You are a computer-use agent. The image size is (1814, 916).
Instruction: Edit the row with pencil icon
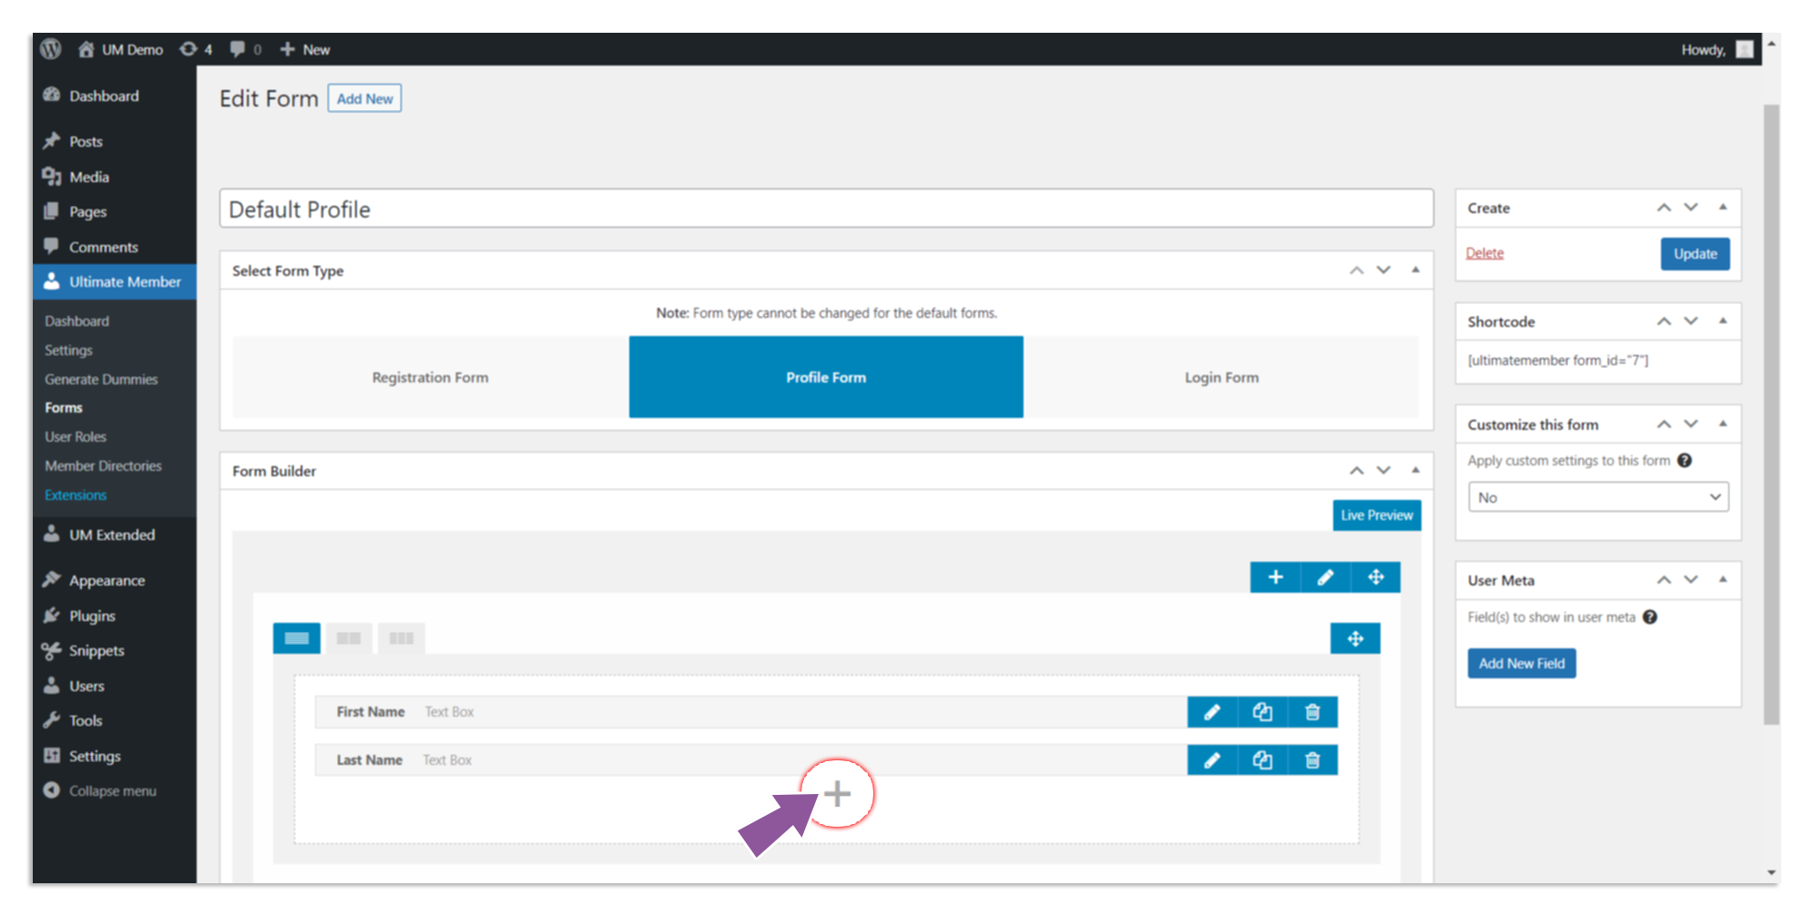coord(1325,576)
